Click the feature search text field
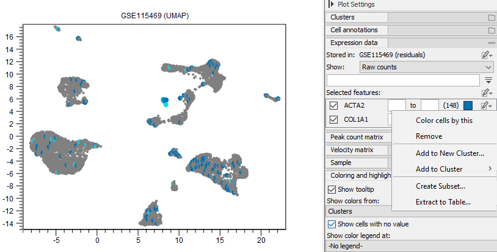 (403, 80)
